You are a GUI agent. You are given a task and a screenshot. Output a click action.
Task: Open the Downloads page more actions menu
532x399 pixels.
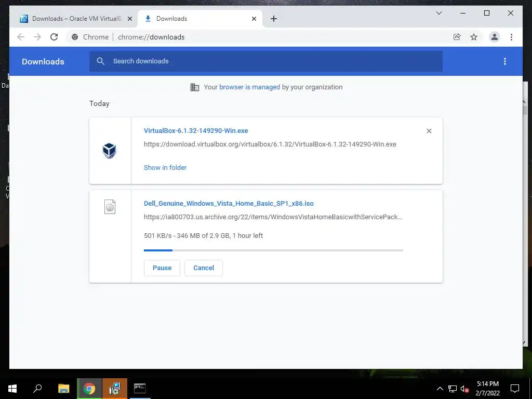(505, 61)
